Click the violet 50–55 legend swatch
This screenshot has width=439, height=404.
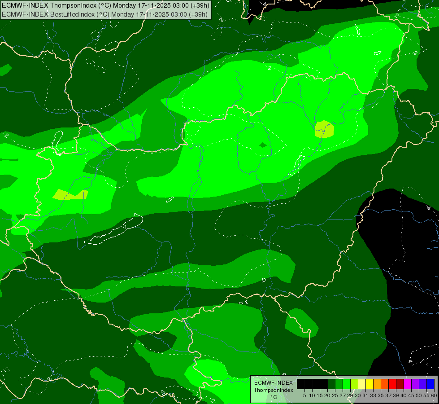tap(423, 384)
